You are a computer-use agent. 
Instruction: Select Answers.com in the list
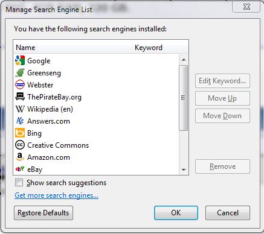[x=48, y=121]
